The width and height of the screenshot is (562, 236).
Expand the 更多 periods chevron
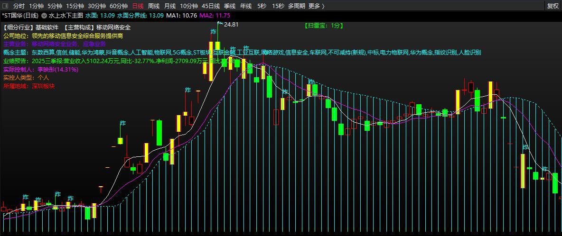323,6
